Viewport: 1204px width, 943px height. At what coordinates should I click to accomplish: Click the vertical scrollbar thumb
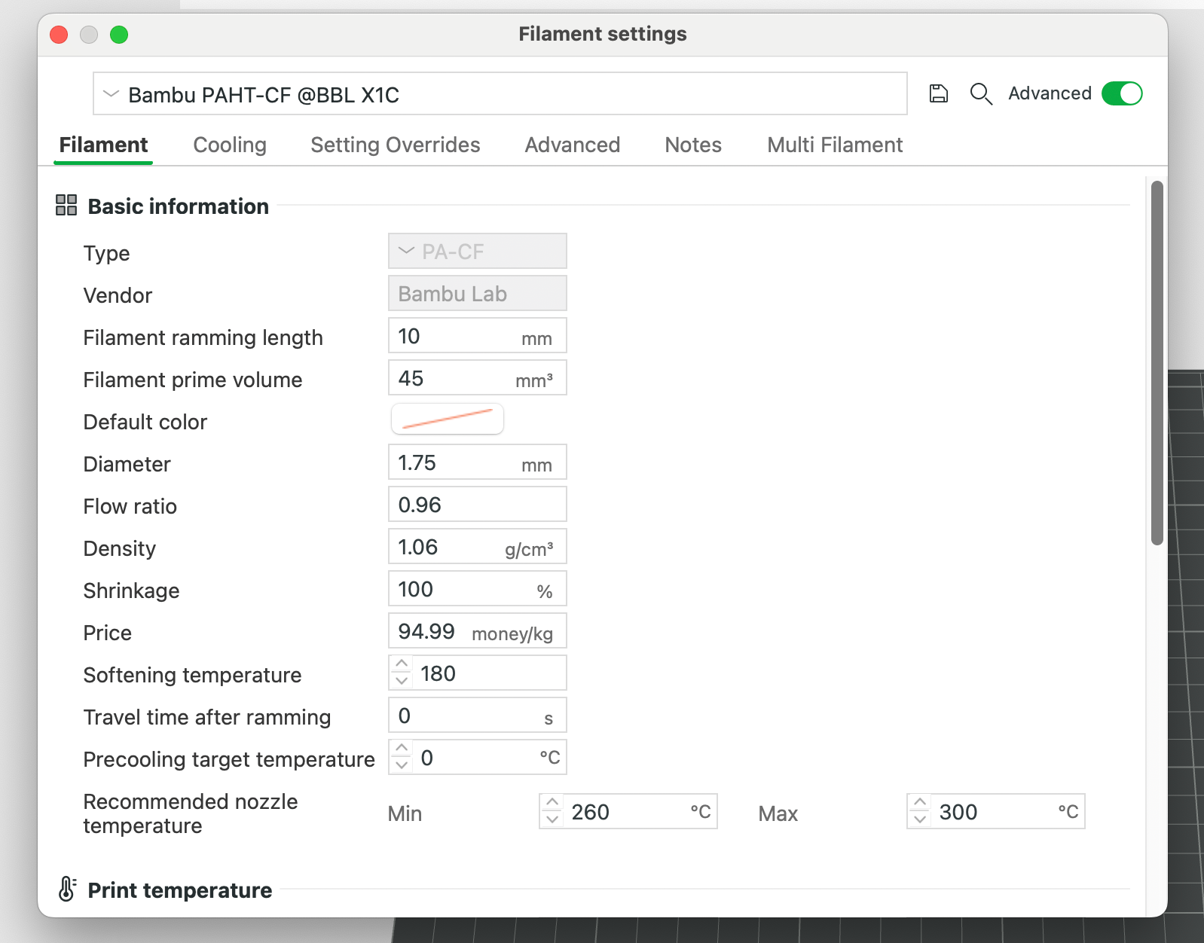coord(1157,362)
